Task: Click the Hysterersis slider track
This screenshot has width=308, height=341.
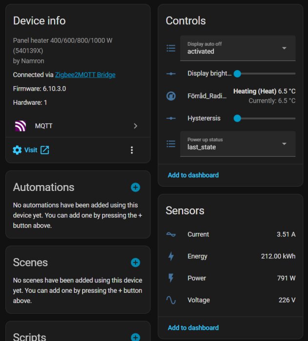Action: (x=265, y=118)
